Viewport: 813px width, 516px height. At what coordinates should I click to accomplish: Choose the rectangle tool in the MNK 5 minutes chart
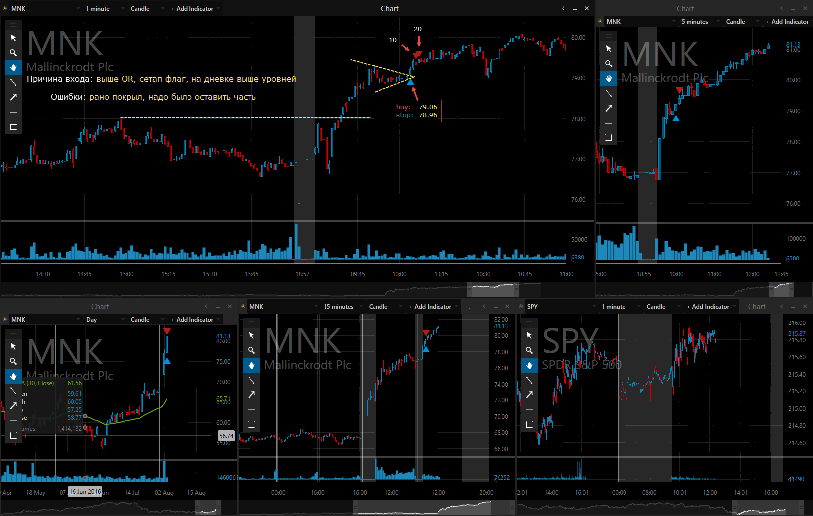609,138
